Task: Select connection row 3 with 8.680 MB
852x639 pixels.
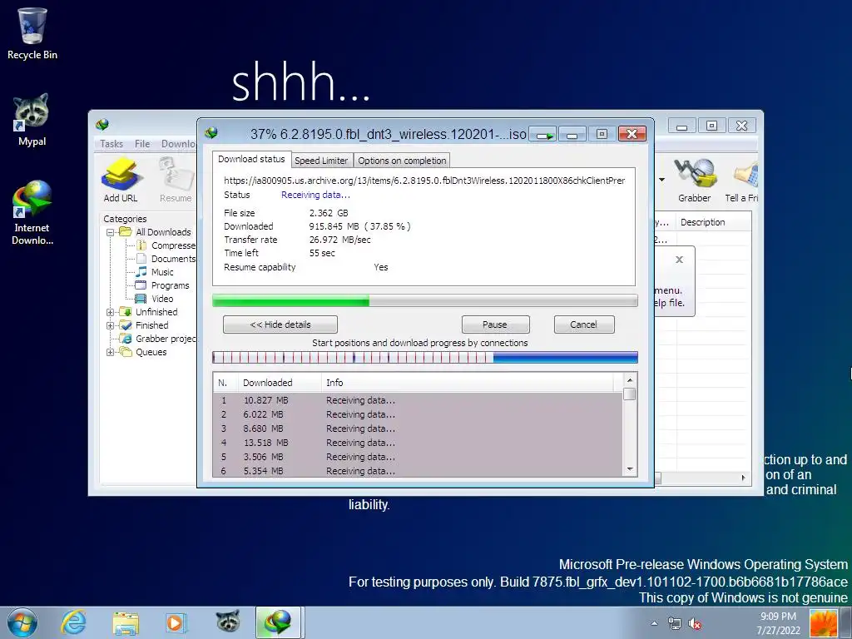Action: (x=418, y=428)
